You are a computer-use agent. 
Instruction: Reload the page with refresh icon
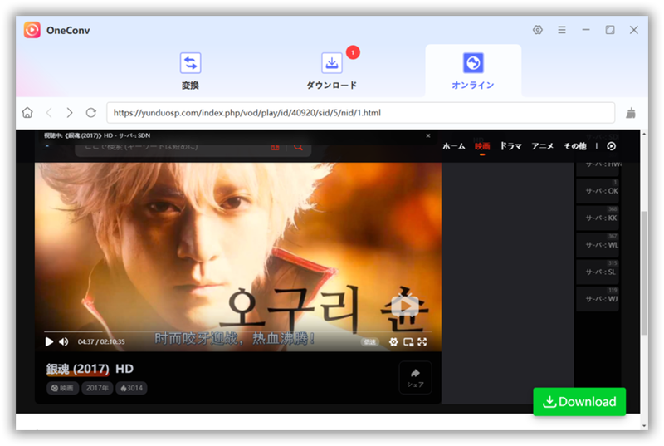pyautogui.click(x=91, y=113)
